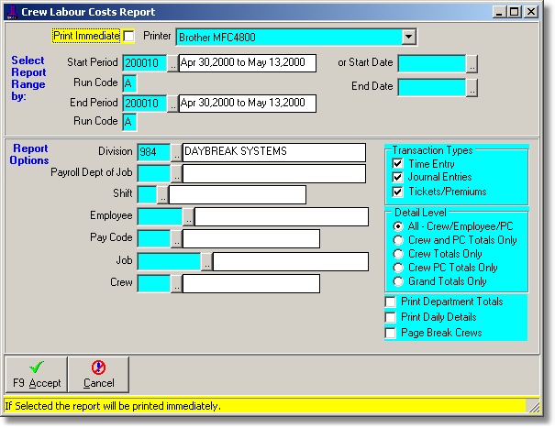Select Grand Totals Only detail level
The height and width of the screenshot is (428, 555).
click(397, 281)
